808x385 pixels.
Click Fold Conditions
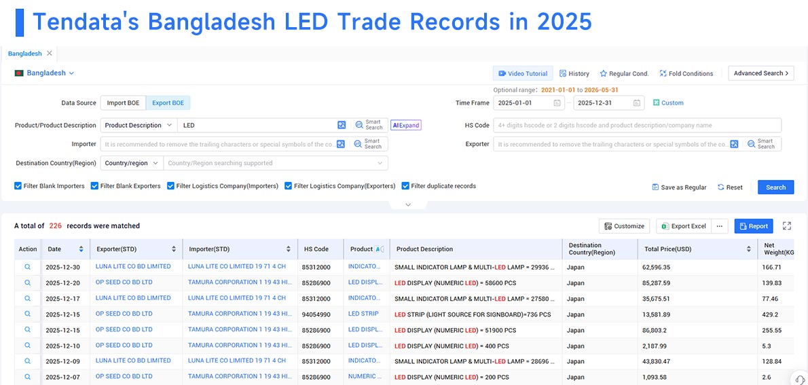[686, 74]
